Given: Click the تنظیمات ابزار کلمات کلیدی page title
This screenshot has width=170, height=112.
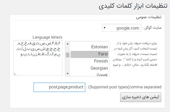Looking at the screenshot, I should pos(133,6).
